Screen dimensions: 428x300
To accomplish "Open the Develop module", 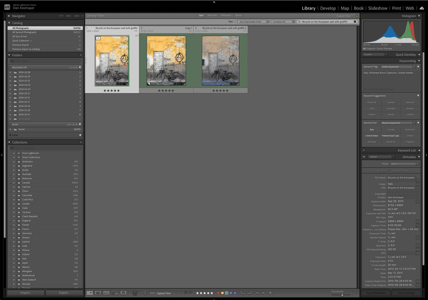I will [x=328, y=8].
